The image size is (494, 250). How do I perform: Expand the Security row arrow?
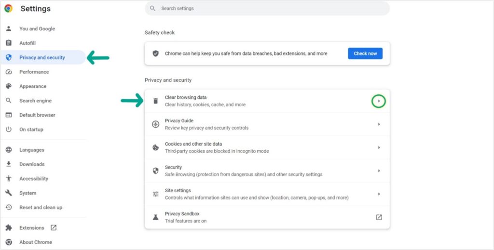[379, 171]
